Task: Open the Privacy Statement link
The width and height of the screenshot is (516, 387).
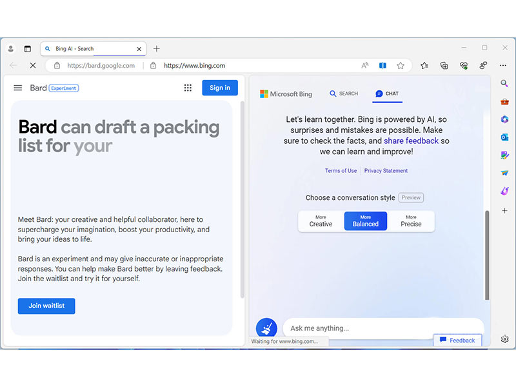Action: click(386, 171)
